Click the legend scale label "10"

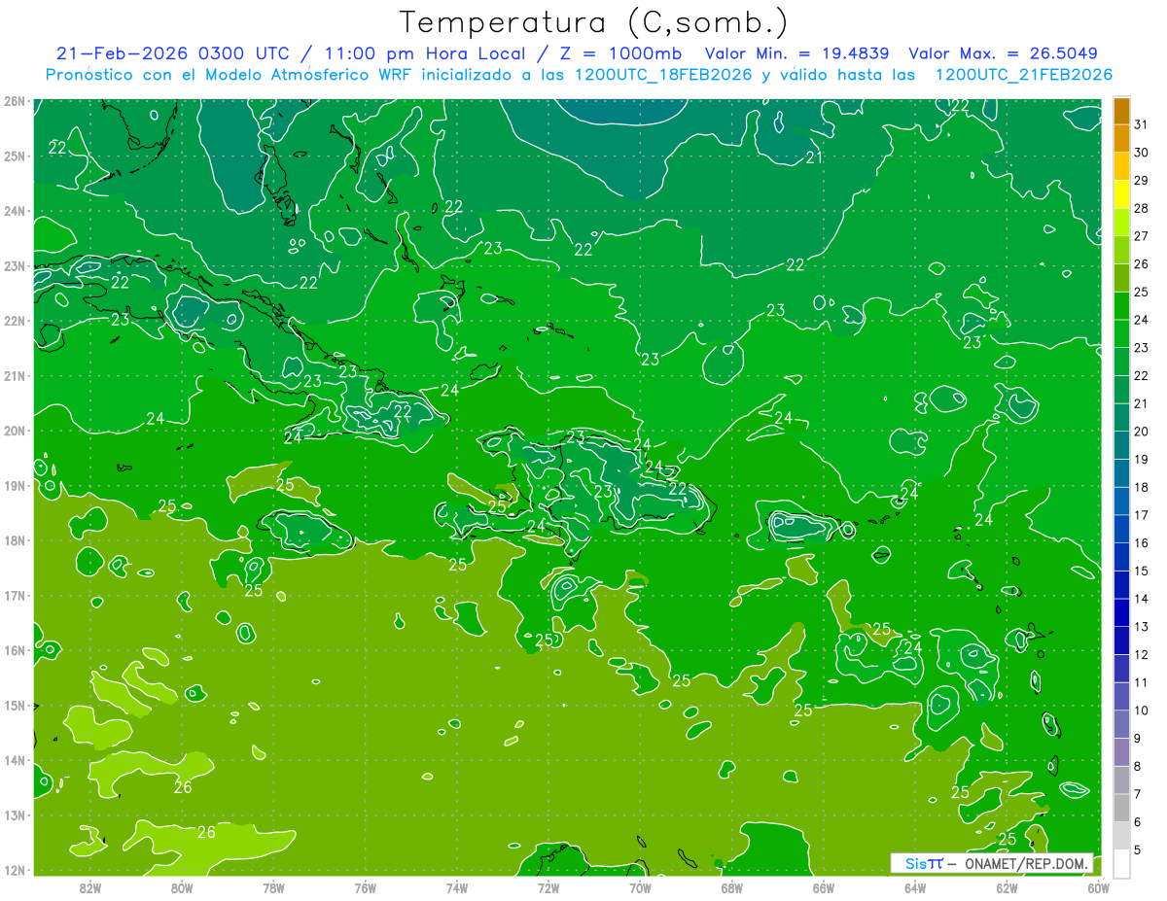[x=1141, y=710]
